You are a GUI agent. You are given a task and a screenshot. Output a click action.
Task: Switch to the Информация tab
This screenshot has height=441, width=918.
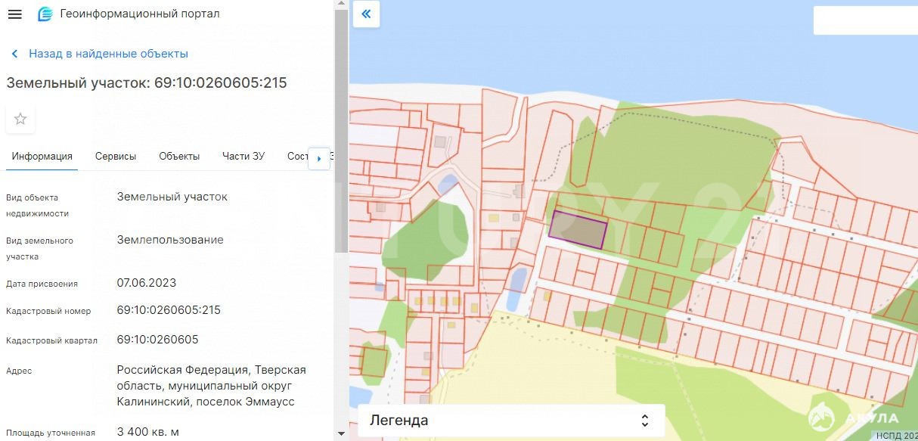42,157
